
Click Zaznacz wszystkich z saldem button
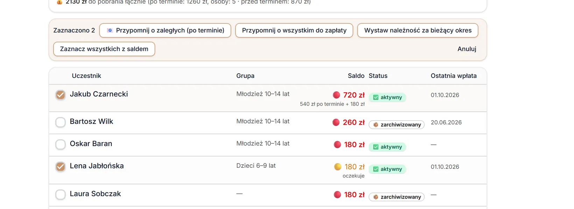(x=104, y=49)
